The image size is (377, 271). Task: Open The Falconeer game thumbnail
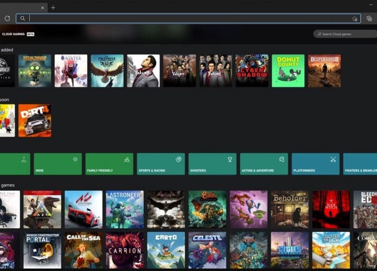[107, 70]
